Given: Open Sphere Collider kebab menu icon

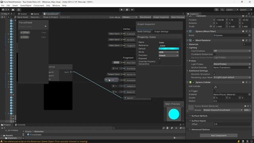Looking at the screenshot, I should [x=250, y=82].
